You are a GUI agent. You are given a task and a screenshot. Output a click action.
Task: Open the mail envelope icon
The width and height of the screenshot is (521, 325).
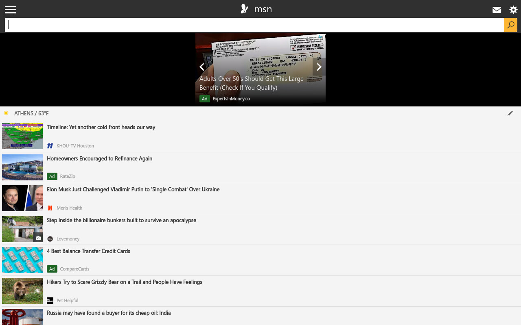[x=497, y=10]
